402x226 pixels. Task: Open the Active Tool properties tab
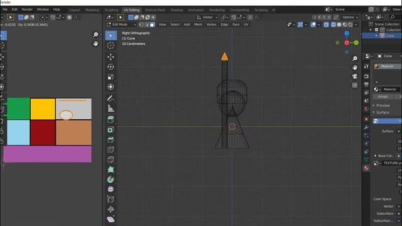click(366, 67)
